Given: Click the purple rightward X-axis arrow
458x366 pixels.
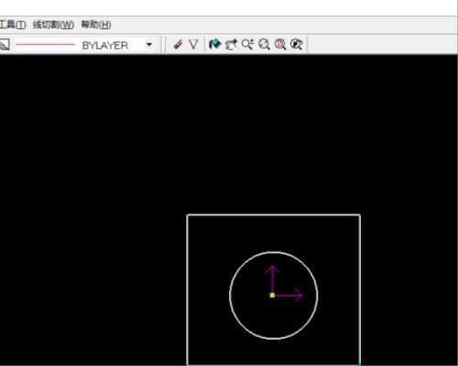Looking at the screenshot, I should click(x=289, y=296).
